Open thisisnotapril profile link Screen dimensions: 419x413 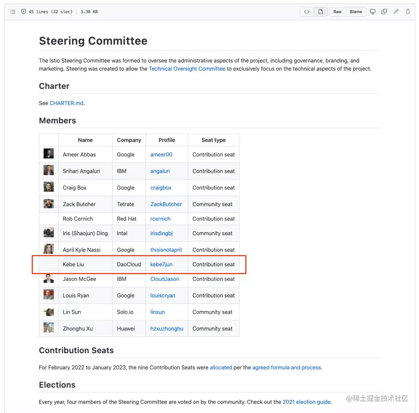[166, 250]
